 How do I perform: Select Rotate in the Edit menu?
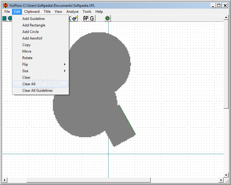(x=40, y=58)
